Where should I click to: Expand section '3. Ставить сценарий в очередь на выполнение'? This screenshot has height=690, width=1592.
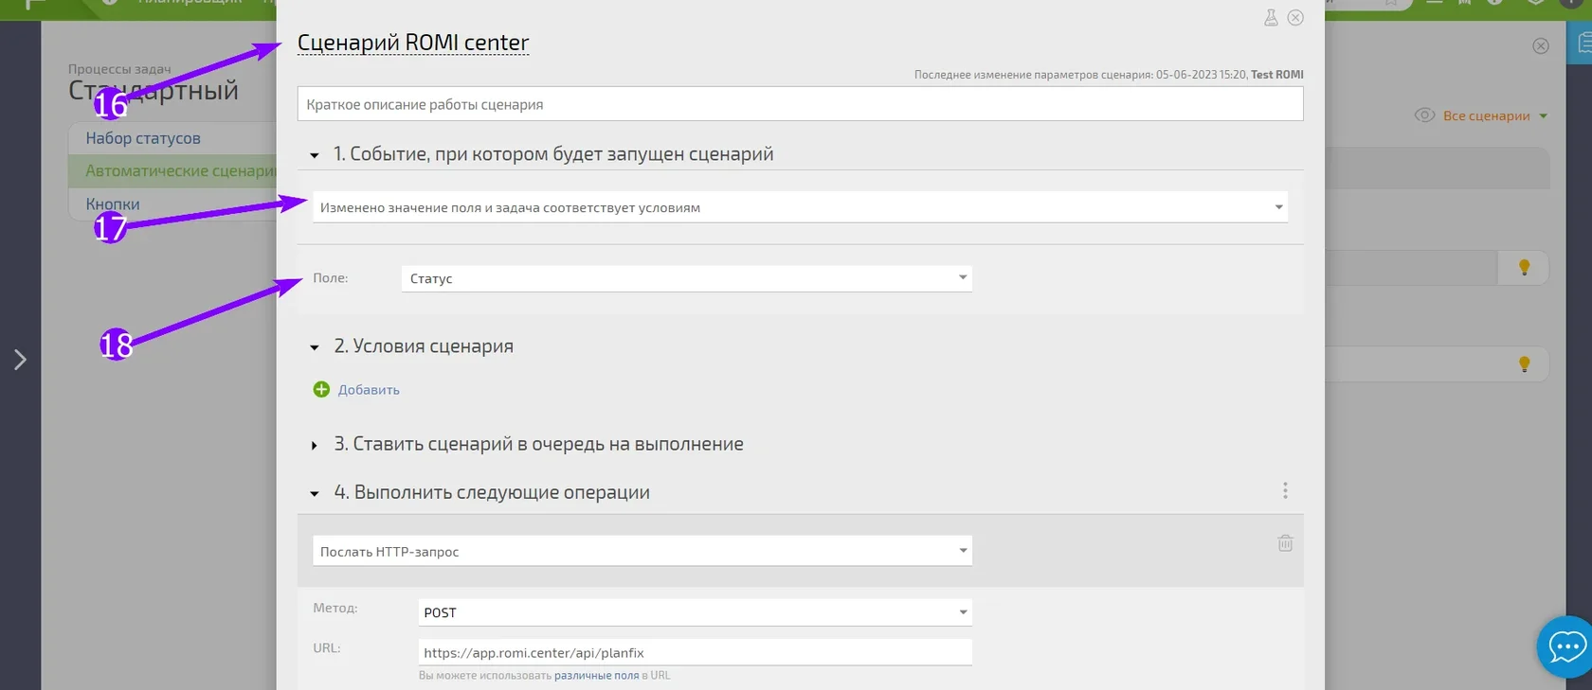(315, 445)
